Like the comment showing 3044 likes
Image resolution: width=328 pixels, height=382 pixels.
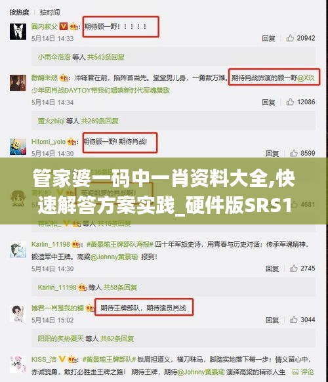tap(293, 320)
